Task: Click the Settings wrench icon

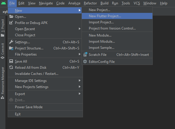Action: 11,42
